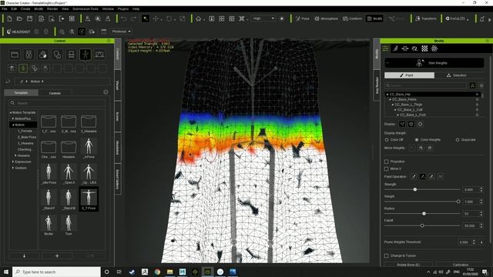
Task: Click the Modify button in the toolbar
Action: 374,18
